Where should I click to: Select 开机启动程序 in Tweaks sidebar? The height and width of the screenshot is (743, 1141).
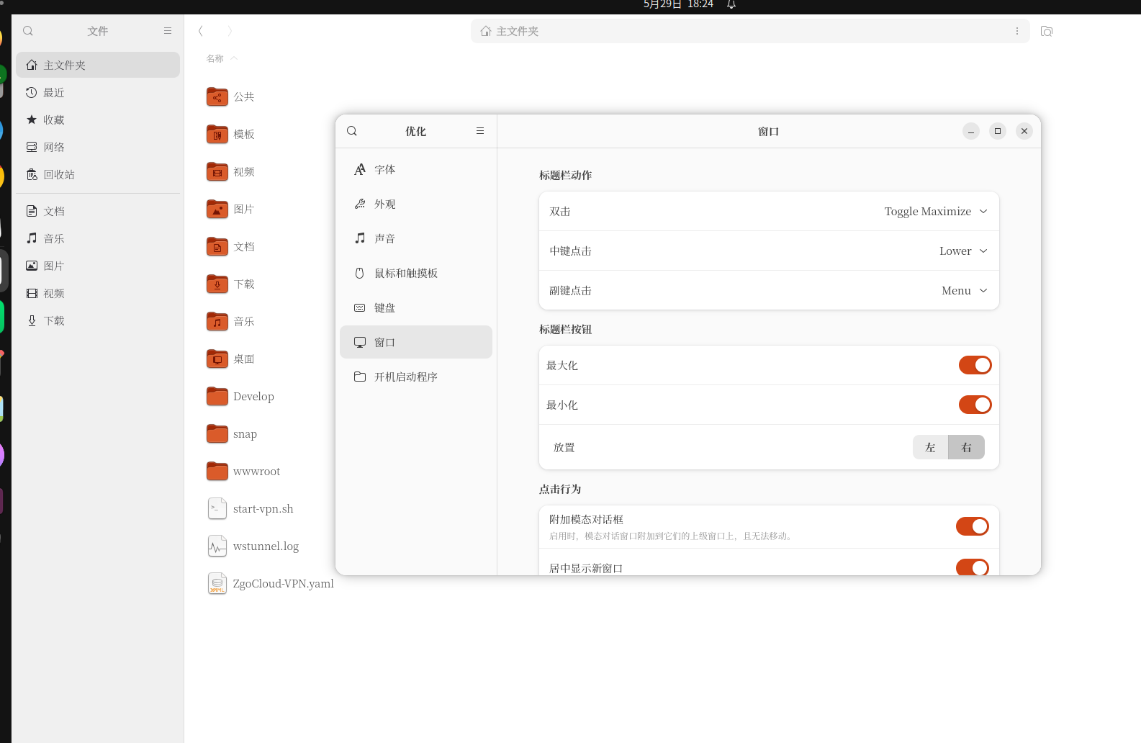(416, 377)
